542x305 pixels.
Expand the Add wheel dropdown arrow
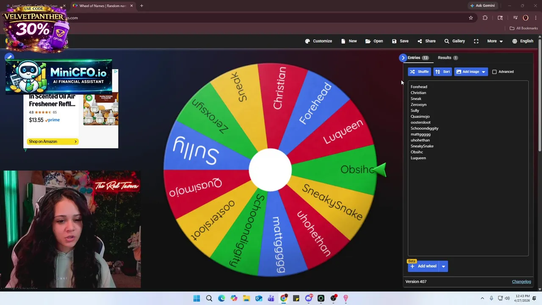pos(443,266)
